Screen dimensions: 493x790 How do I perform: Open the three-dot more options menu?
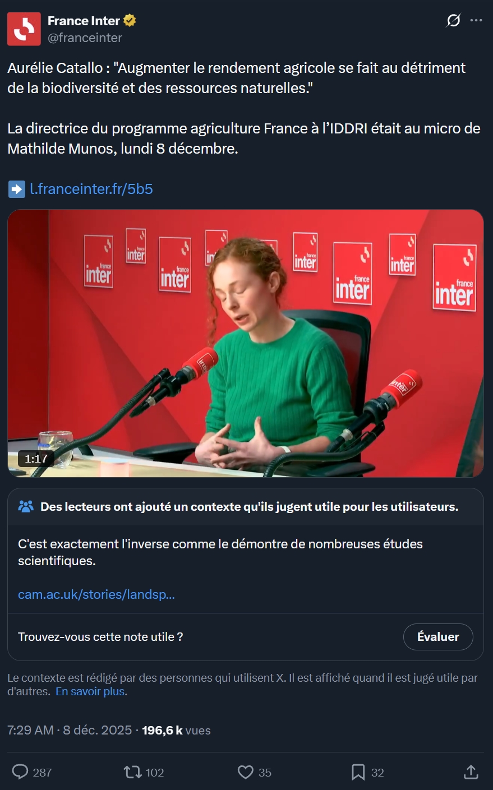click(x=476, y=21)
